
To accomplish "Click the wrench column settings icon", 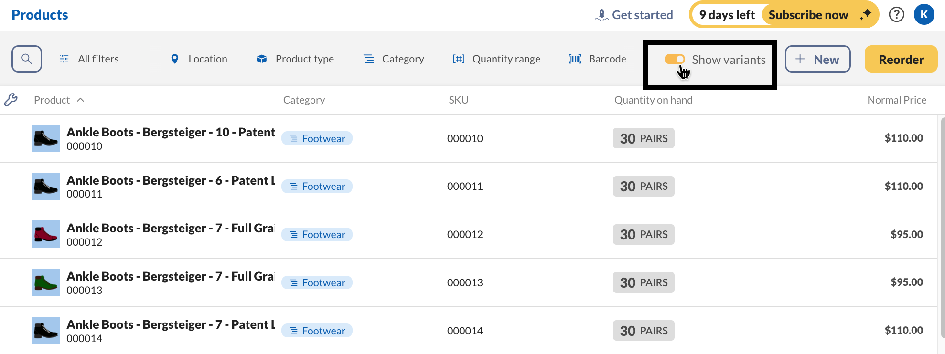I will click(x=11, y=100).
